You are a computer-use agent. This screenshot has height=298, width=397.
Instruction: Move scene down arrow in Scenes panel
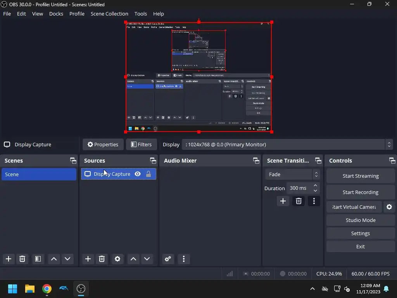click(x=67, y=259)
